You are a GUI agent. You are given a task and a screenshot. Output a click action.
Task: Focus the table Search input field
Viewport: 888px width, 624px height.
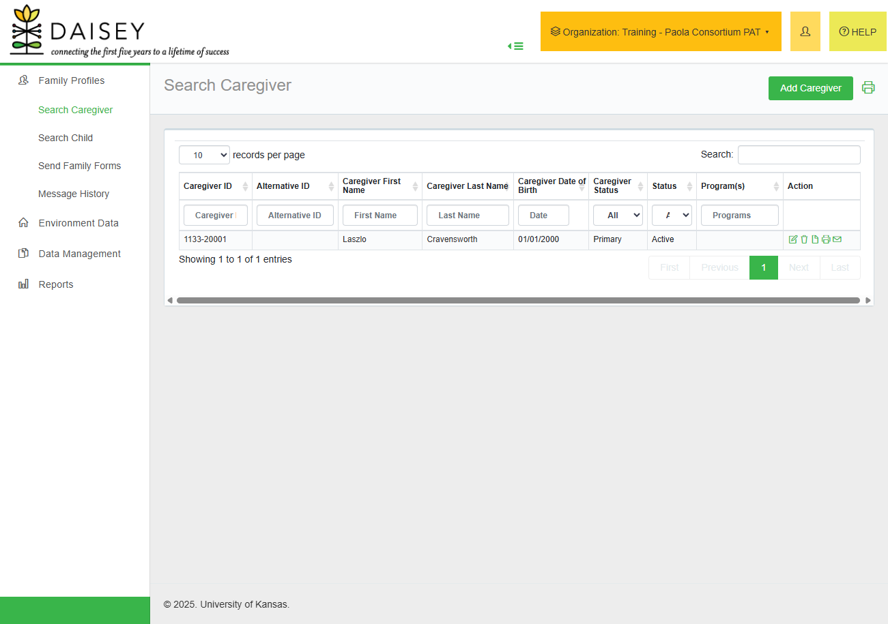click(x=799, y=155)
